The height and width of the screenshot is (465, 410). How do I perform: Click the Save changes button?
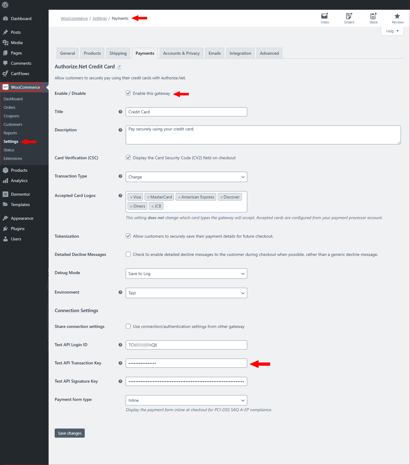click(x=70, y=433)
